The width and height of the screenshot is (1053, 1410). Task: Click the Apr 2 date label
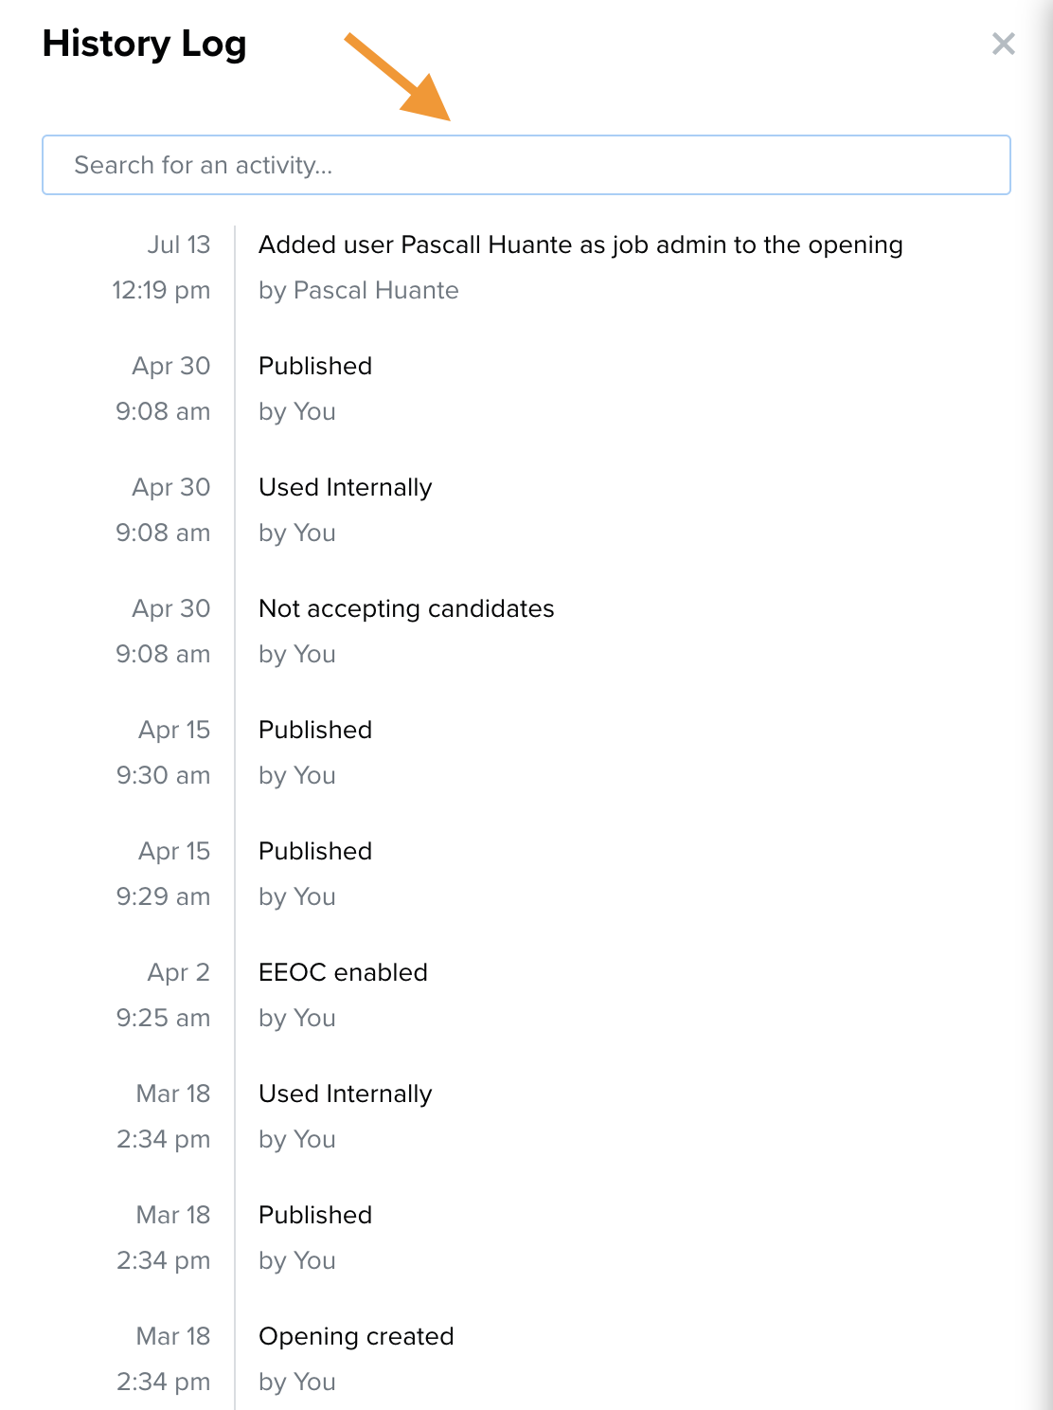[178, 972]
